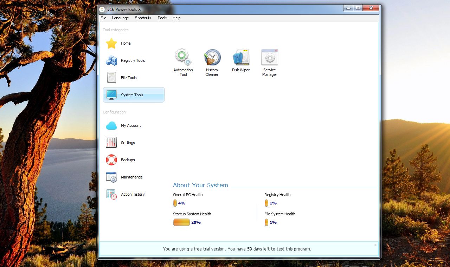Click the Action History label
The height and width of the screenshot is (267, 450).
click(133, 194)
